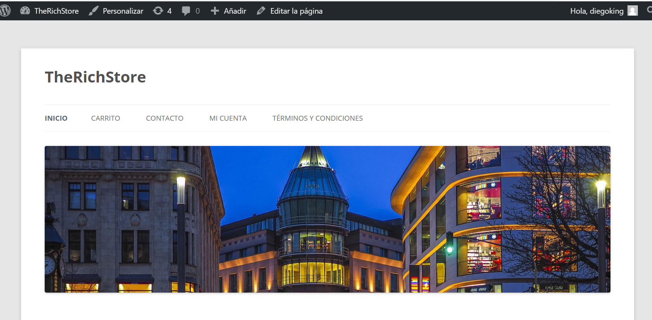Click the Añadir plus icon
Viewport: 652px width, 320px height.
(215, 11)
